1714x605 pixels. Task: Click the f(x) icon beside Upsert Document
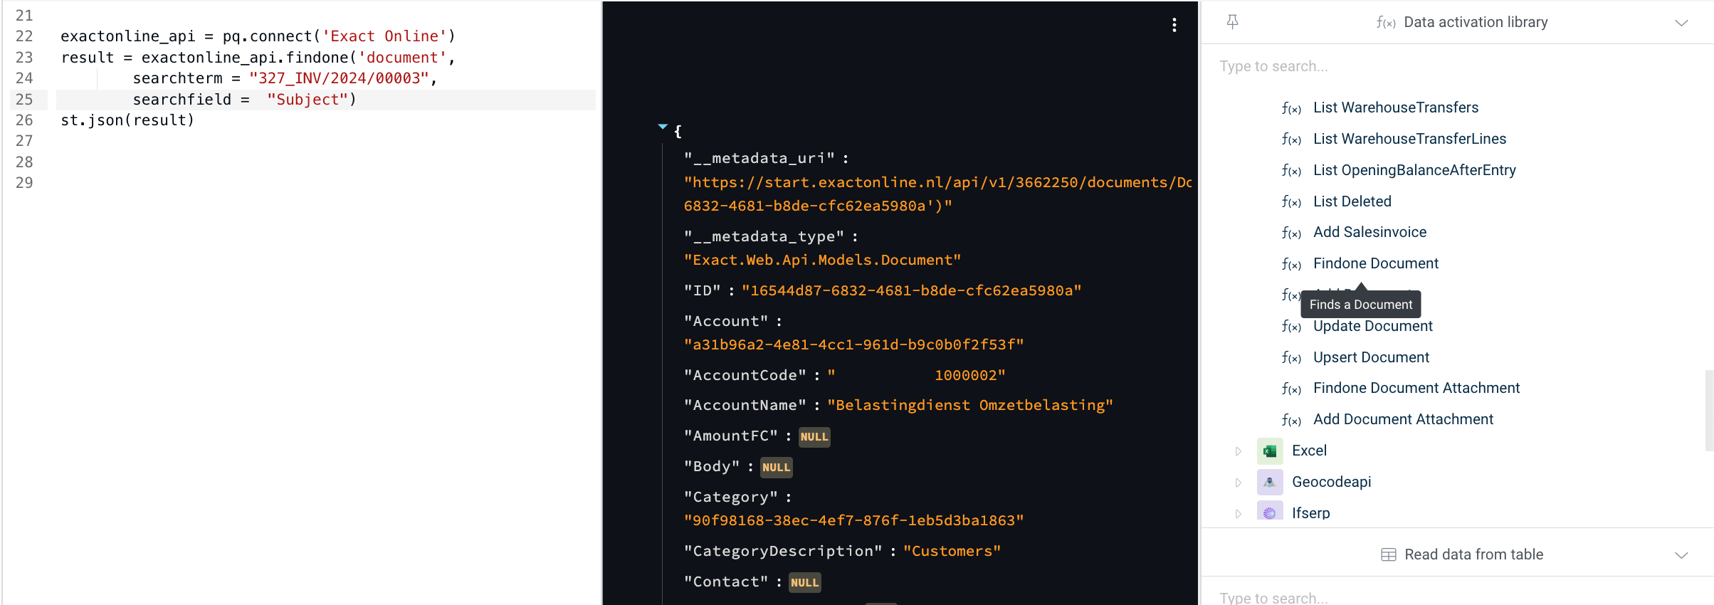click(x=1291, y=358)
